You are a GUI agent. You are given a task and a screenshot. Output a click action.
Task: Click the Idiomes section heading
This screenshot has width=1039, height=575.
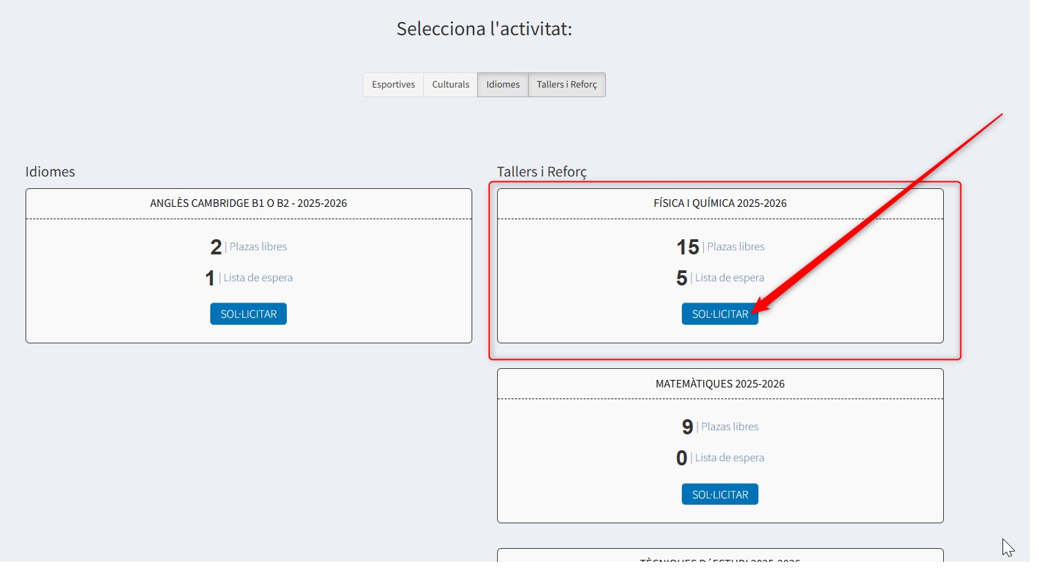point(50,172)
